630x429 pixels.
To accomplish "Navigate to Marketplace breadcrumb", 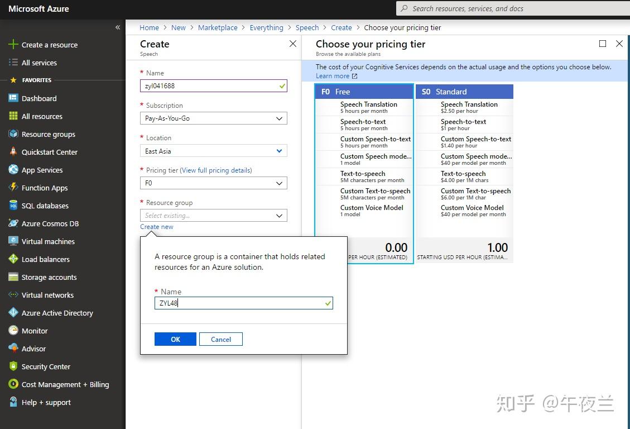I will tap(218, 27).
